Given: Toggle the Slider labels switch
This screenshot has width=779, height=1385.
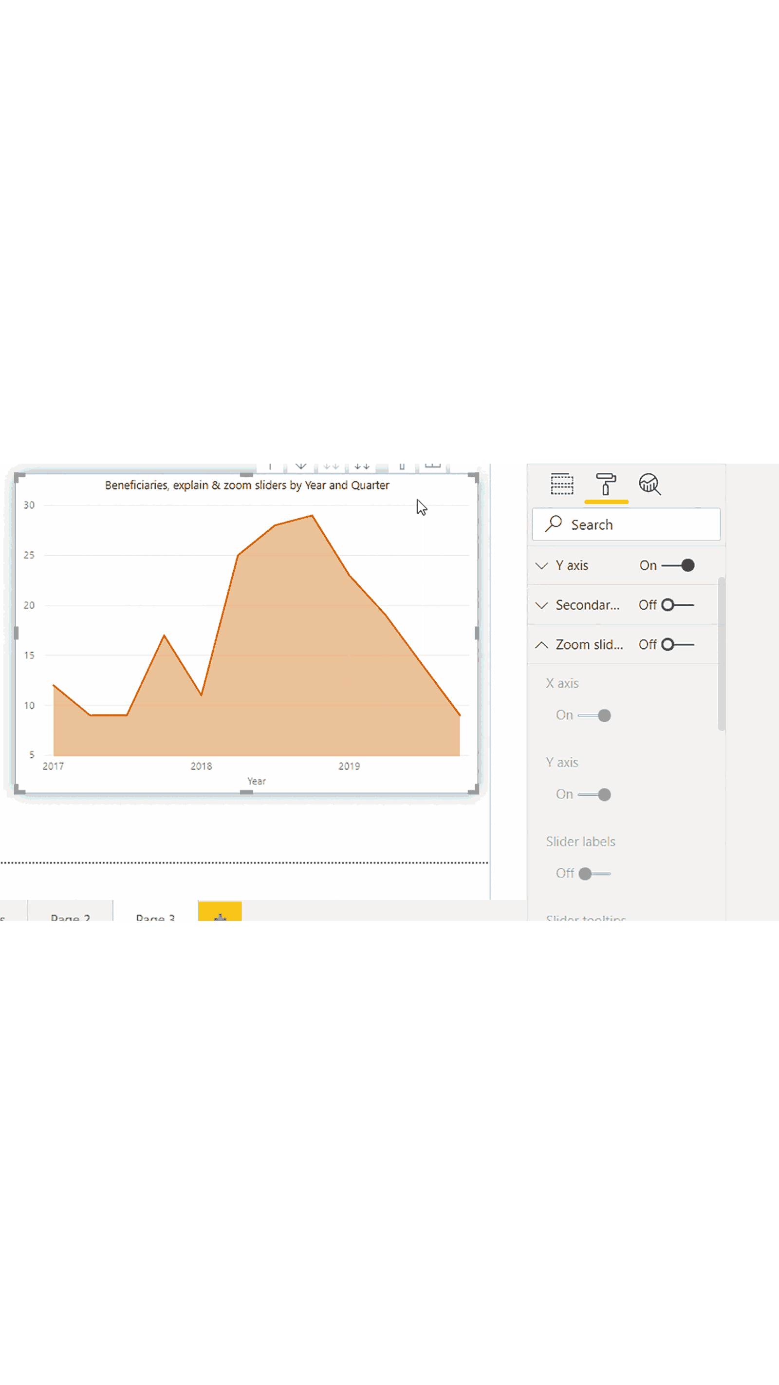Looking at the screenshot, I should 594,873.
